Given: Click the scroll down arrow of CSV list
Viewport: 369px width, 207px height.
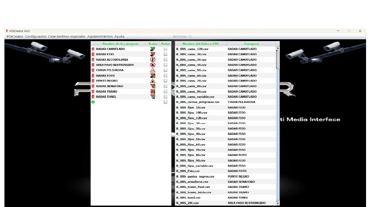Looking at the screenshot, I should click(x=278, y=203).
